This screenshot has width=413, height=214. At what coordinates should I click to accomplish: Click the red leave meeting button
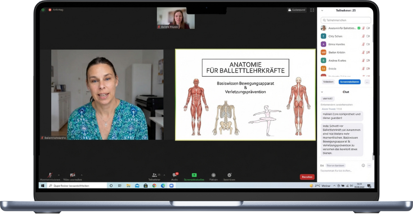tap(307, 176)
